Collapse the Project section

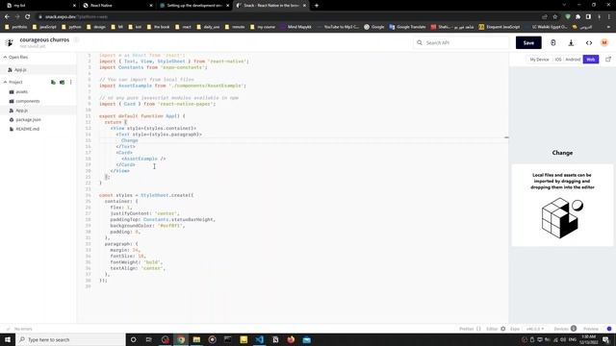coord(13,82)
